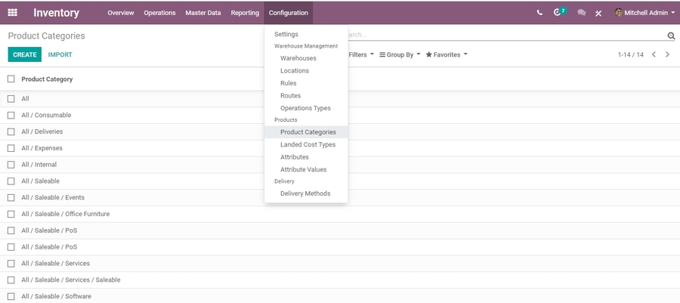The image size is (680, 303).
Task: Select Warehouses from the Configuration menu
Action: coord(298,58)
